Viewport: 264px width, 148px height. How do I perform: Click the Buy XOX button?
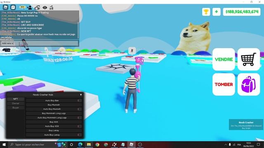point(54,122)
